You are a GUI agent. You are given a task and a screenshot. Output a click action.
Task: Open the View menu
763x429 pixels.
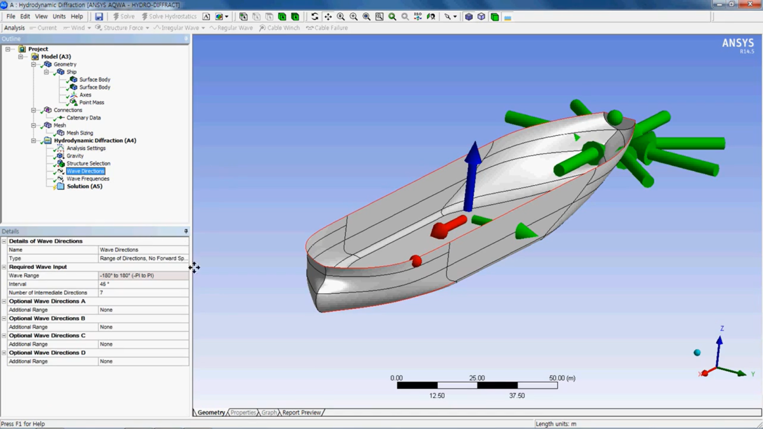pyautogui.click(x=41, y=17)
